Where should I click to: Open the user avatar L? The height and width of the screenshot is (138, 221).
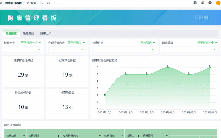218,3
